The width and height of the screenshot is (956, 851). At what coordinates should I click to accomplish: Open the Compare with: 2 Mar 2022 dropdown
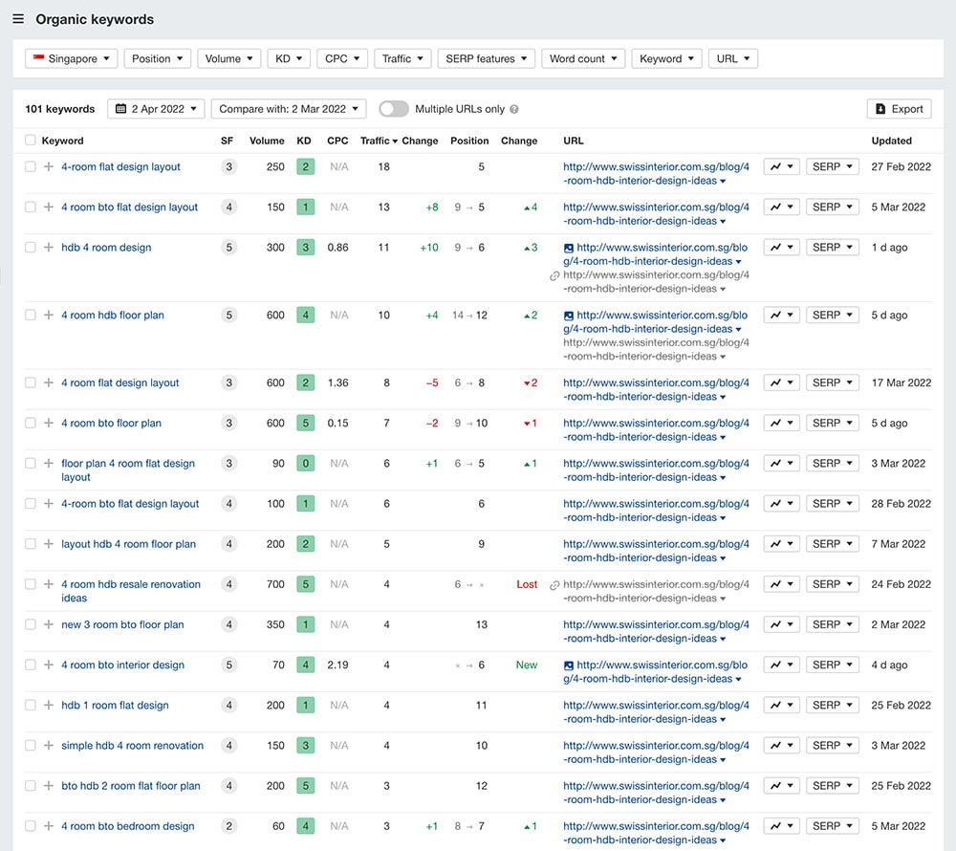289,109
